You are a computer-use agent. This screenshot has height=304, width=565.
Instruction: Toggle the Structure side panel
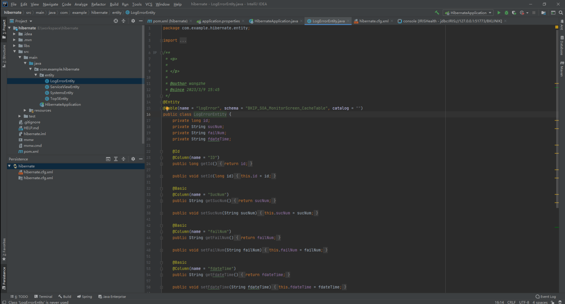[4, 56]
